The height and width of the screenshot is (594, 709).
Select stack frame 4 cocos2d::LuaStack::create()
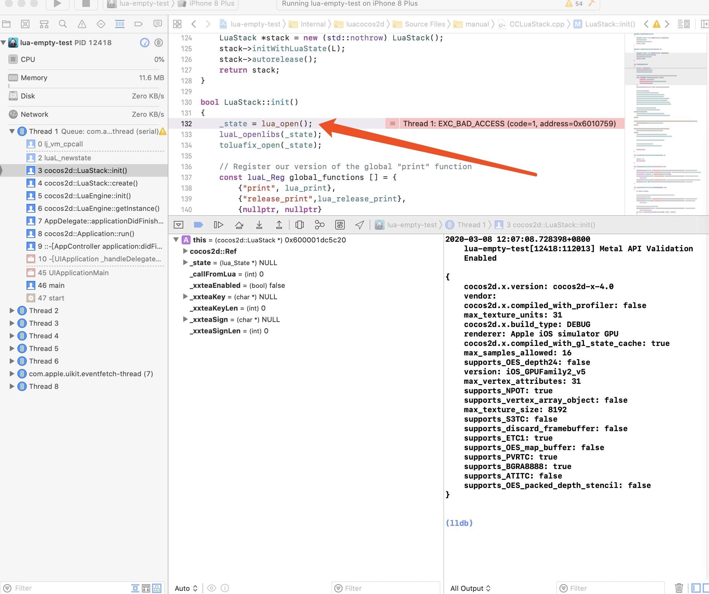click(x=87, y=183)
